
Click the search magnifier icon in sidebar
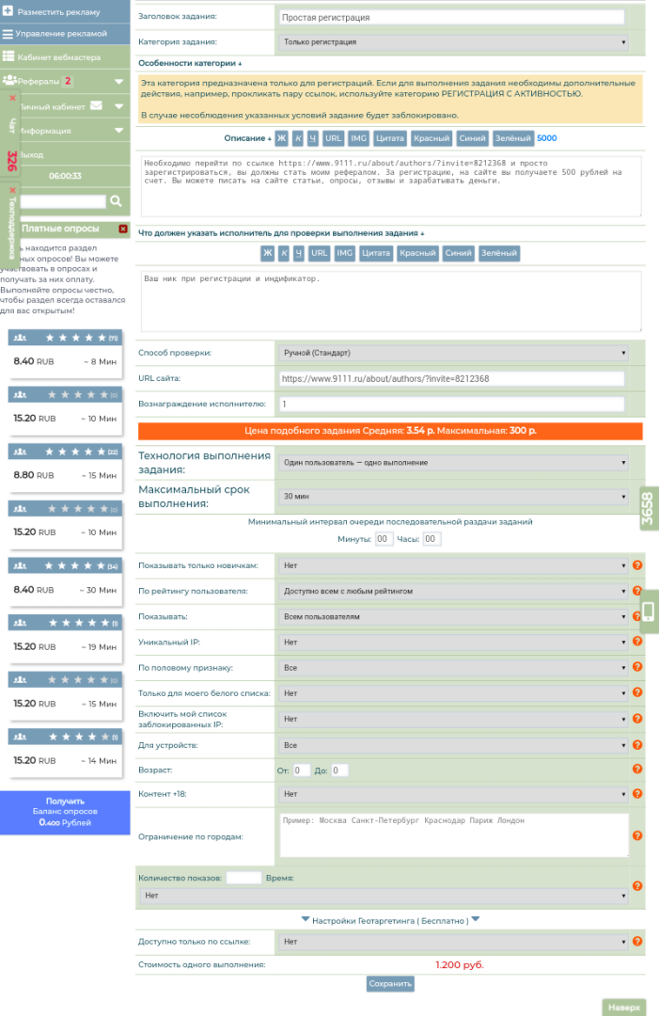point(116,201)
